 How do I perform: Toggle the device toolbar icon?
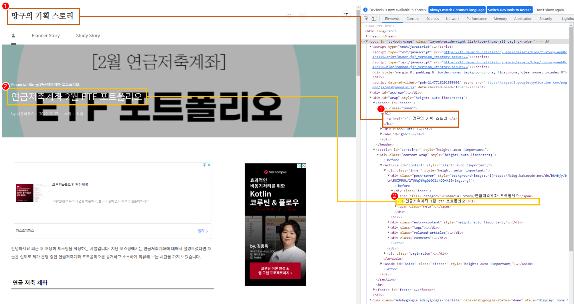pyautogui.click(x=374, y=19)
